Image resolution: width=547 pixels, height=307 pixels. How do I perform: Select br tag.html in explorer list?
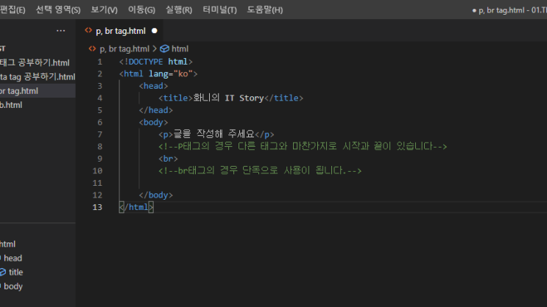click(x=38, y=91)
